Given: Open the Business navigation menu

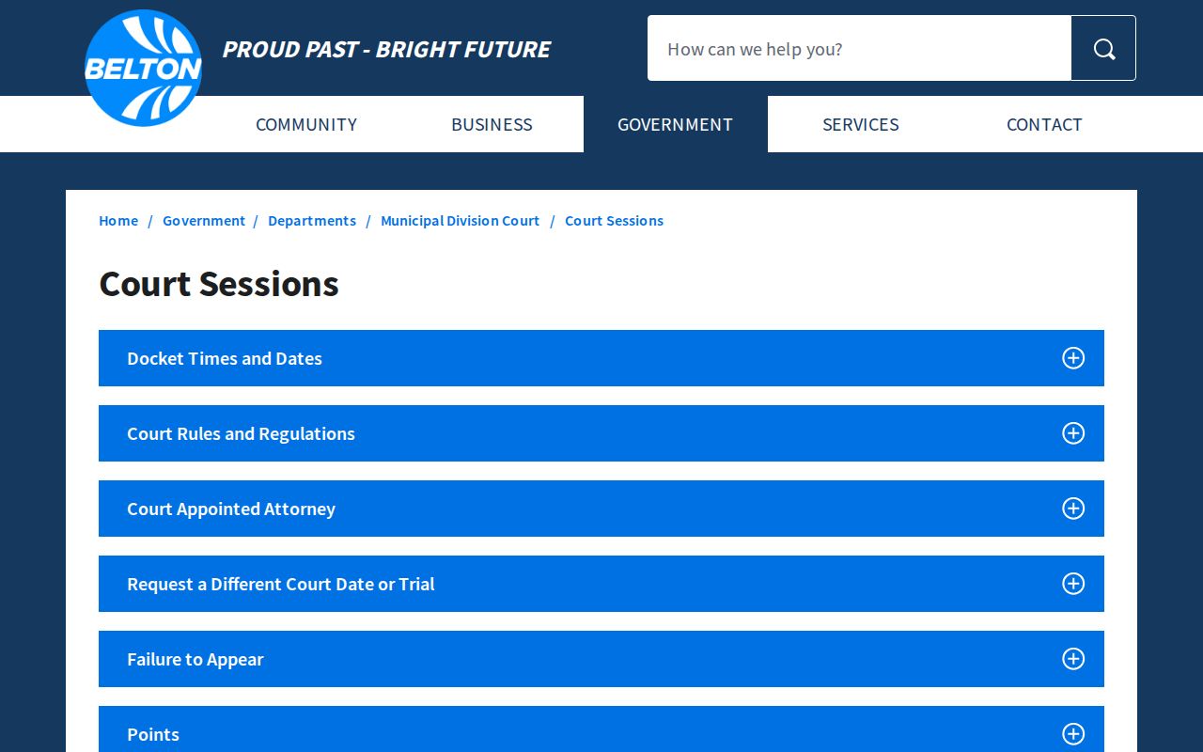Looking at the screenshot, I should tap(492, 124).
